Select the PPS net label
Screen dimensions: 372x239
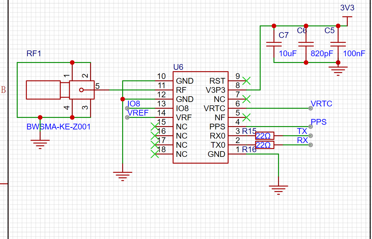click(319, 122)
